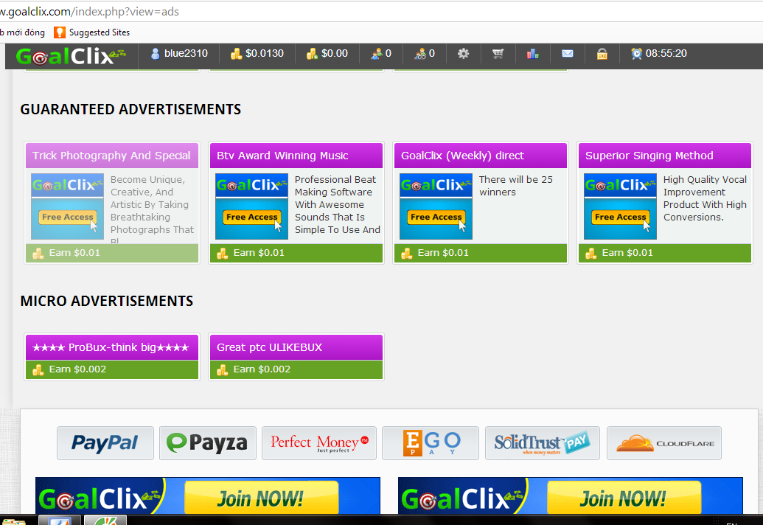Click the Become Unique, Creative description
Image resolution: width=763 pixels, height=525 pixels.
(x=153, y=209)
